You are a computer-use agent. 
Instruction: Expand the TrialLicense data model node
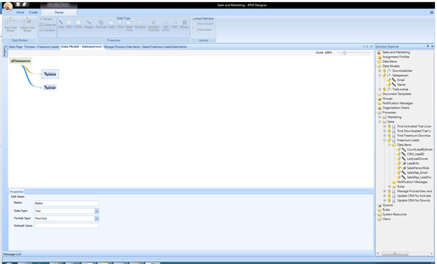(x=380, y=89)
